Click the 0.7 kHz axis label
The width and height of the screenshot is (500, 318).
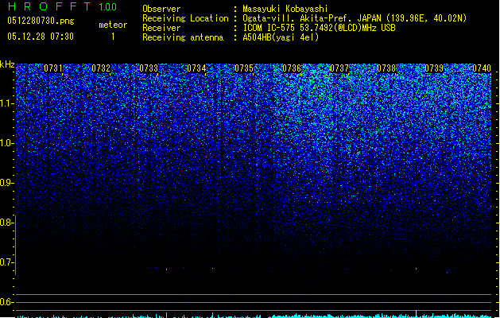point(6,262)
